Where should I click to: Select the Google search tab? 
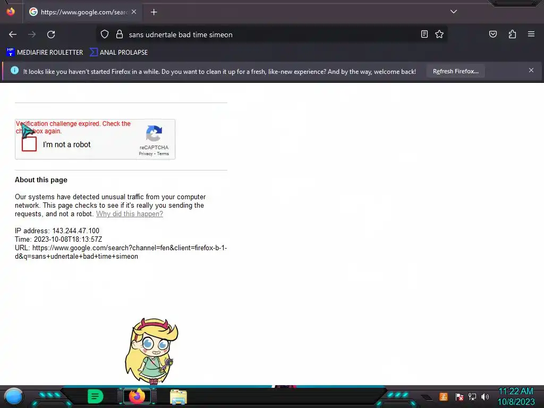82,12
